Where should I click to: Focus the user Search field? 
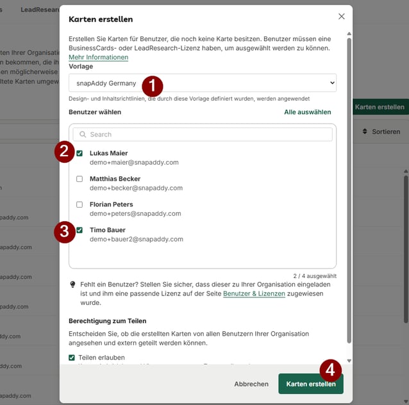coord(203,135)
